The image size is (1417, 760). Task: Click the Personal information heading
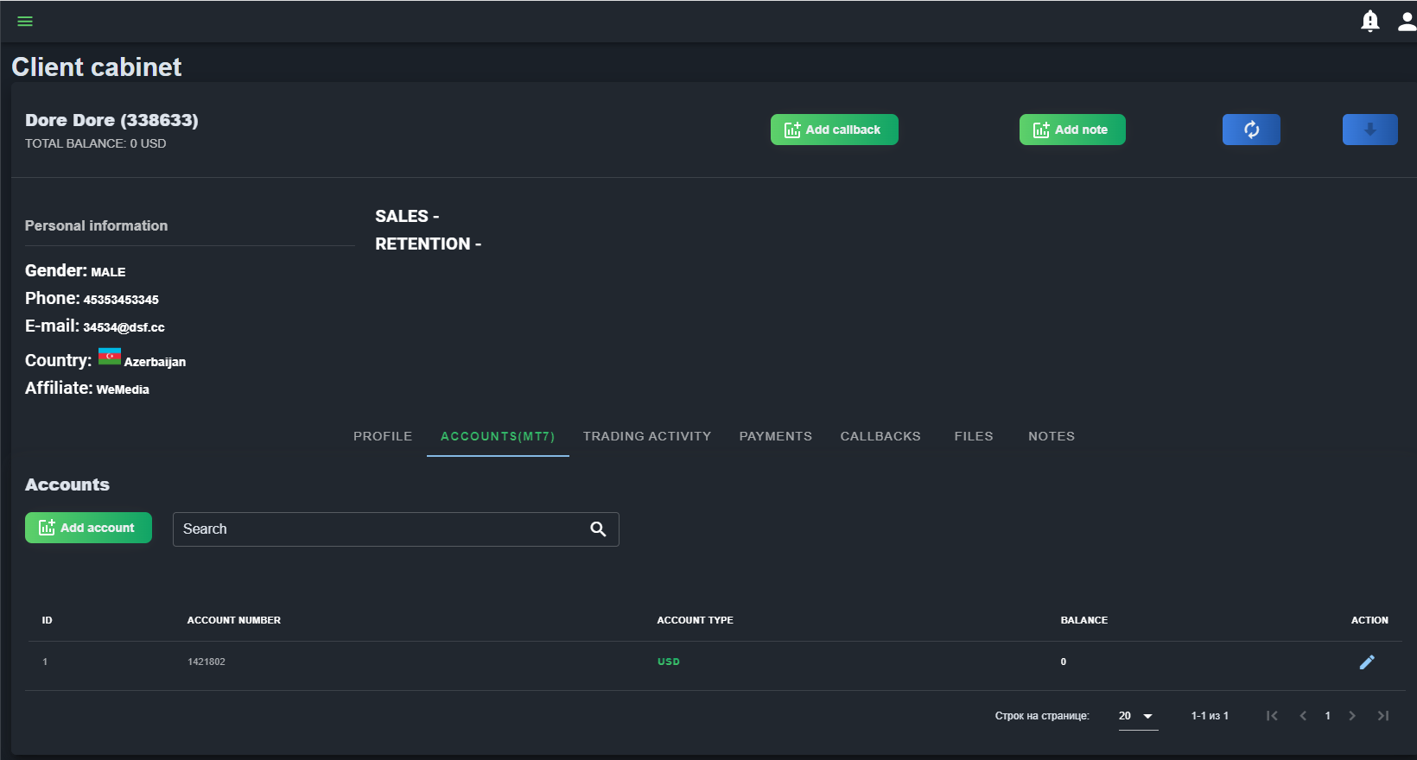point(97,225)
